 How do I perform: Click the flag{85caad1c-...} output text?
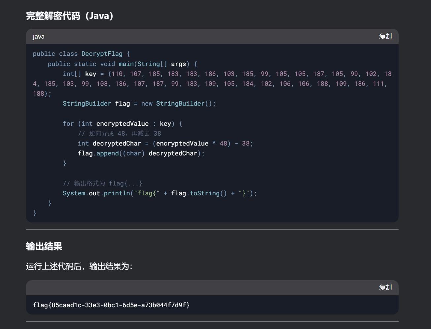point(111,305)
